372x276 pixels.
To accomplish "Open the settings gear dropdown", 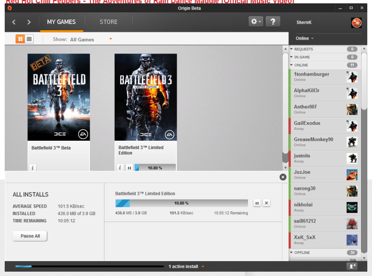I will tap(255, 22).
